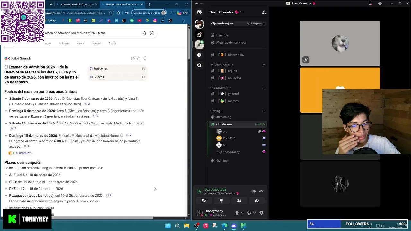
Task: Click the visual search camera icon in Bing
Action: [x=152, y=33]
